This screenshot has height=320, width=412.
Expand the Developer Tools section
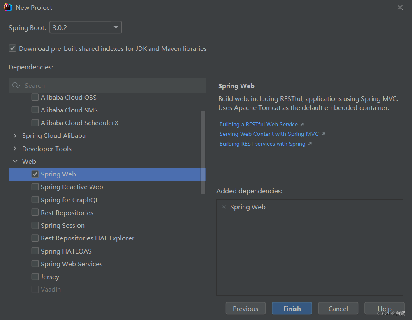click(x=15, y=149)
